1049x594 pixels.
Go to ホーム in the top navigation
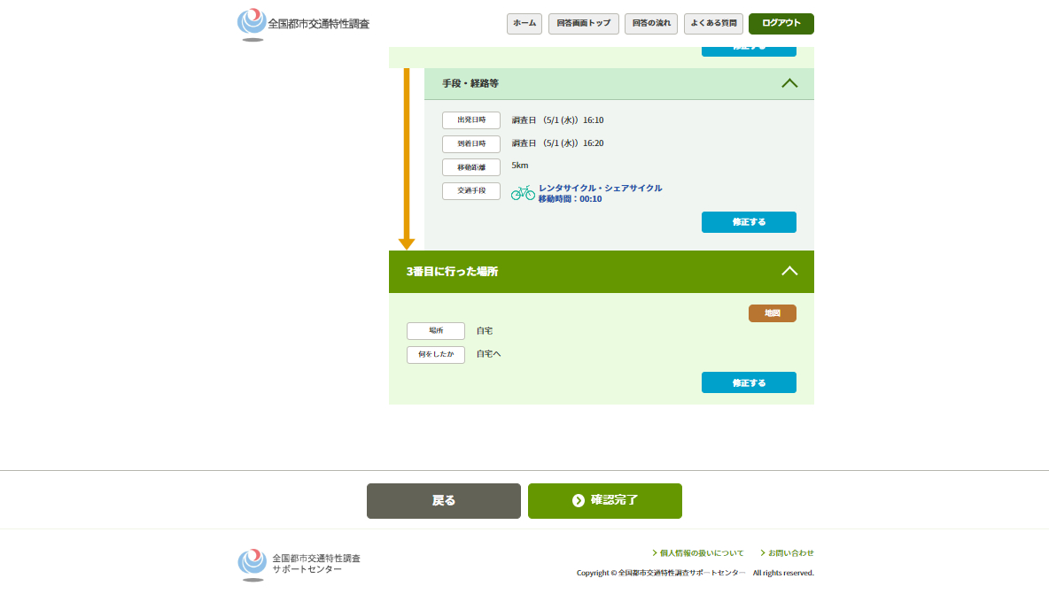coord(524,23)
